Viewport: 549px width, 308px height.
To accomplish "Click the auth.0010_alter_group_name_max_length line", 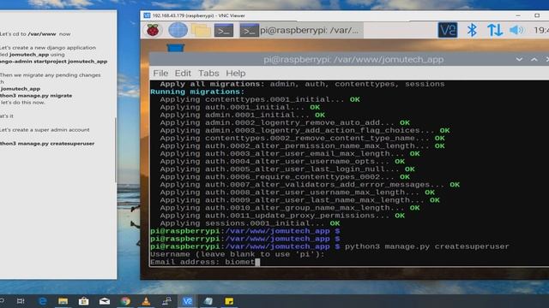I will pos(290,208).
